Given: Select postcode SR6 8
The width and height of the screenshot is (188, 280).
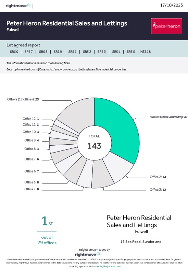Looking at the screenshot, I should (43, 52).
